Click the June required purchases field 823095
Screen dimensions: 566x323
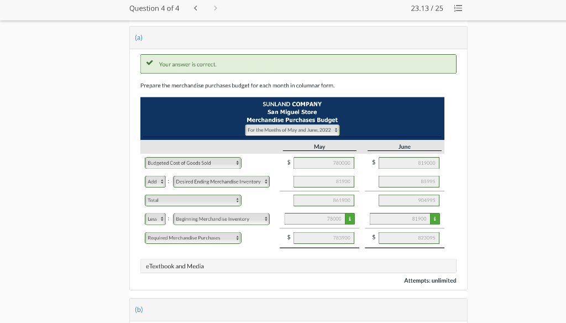(x=409, y=238)
